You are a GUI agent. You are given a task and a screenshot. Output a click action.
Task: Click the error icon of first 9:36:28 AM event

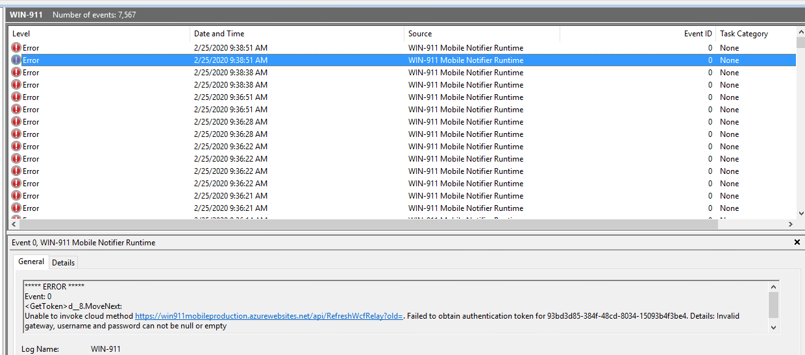16,122
